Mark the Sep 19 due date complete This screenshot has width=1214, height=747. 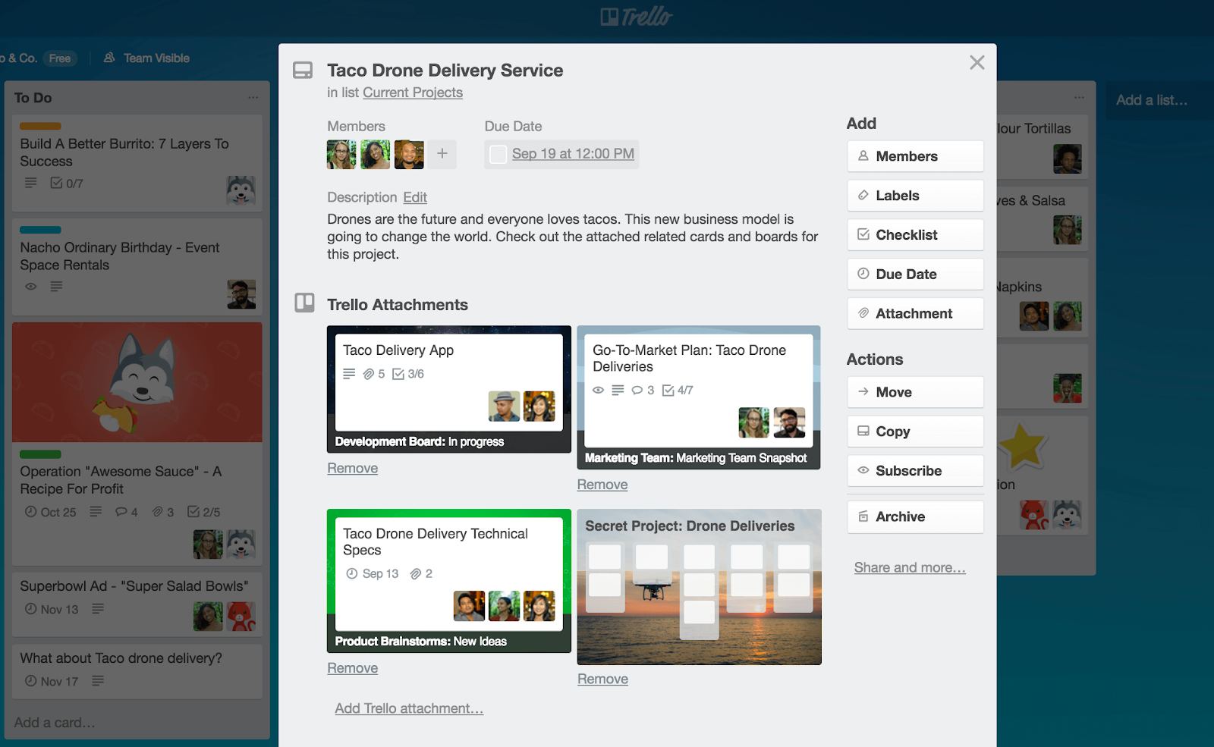[498, 154]
